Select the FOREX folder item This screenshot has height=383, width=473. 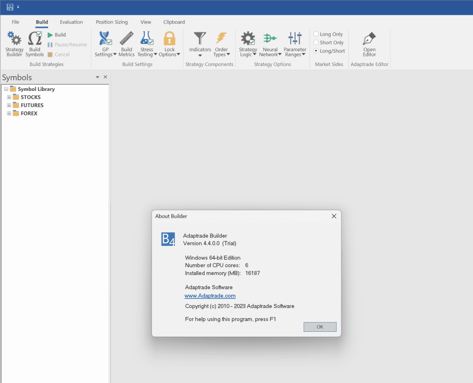[29, 114]
